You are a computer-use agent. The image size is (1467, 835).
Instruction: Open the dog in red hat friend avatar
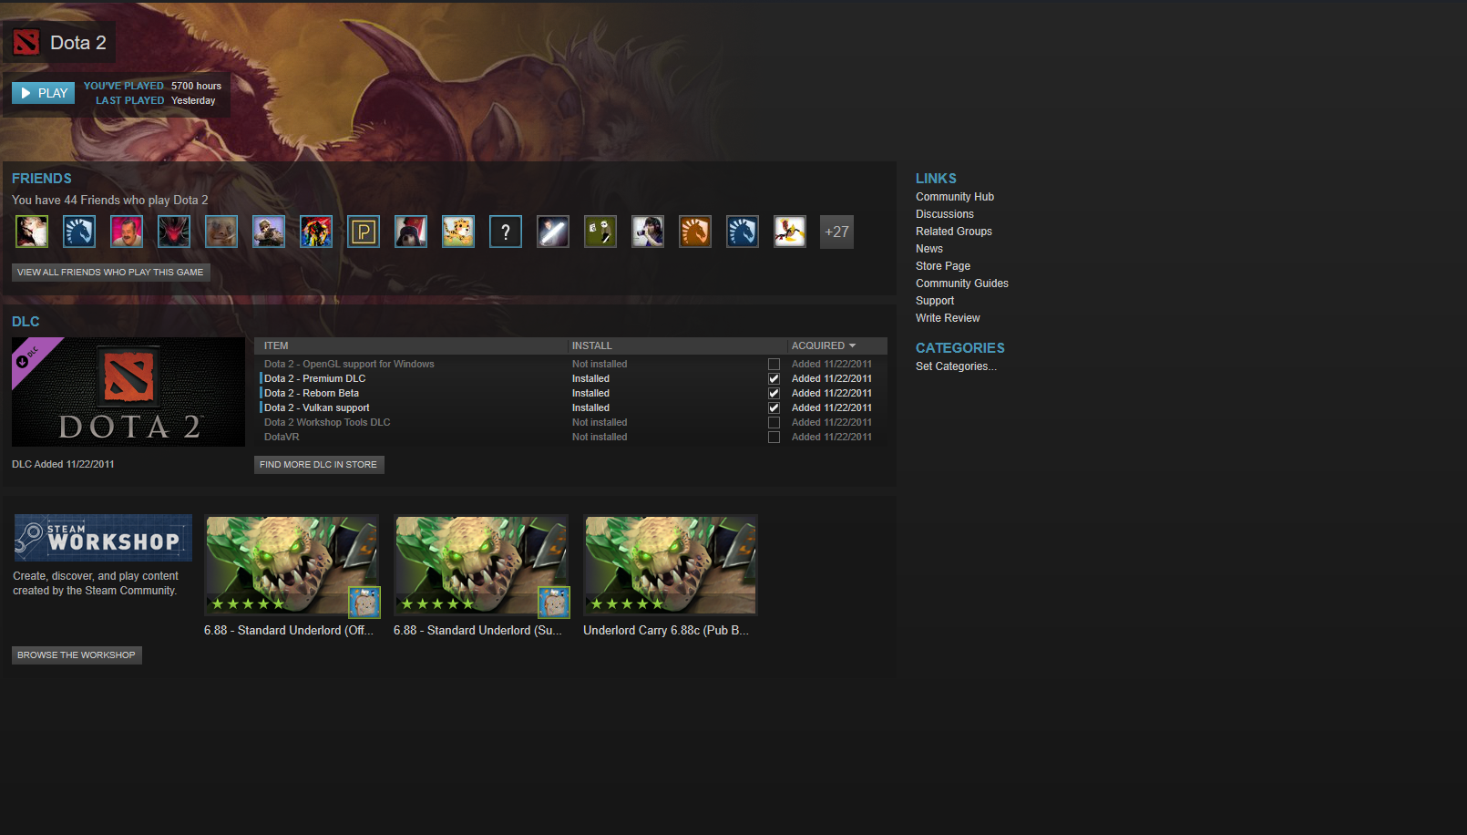(x=411, y=232)
